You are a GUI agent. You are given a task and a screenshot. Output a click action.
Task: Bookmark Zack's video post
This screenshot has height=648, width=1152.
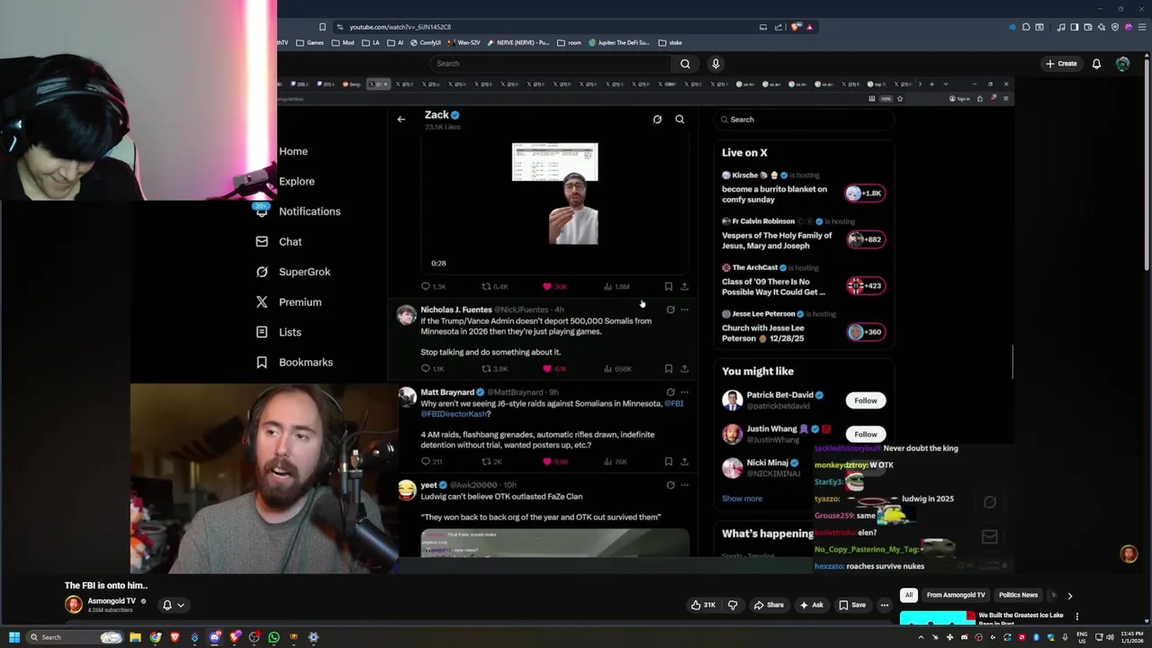[x=668, y=286]
